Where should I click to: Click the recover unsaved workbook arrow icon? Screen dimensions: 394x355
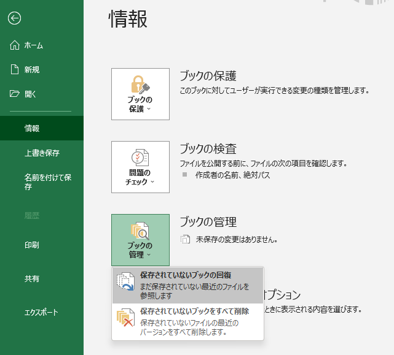coord(125,281)
